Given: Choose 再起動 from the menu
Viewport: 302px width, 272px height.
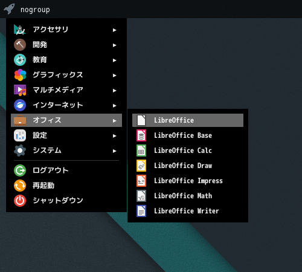Looking at the screenshot, I should click(66, 186).
